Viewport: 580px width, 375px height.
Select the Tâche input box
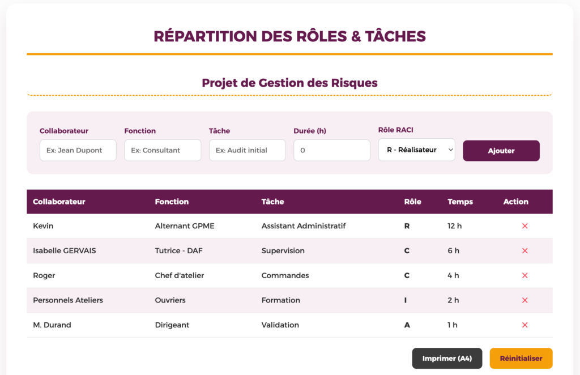coord(247,150)
